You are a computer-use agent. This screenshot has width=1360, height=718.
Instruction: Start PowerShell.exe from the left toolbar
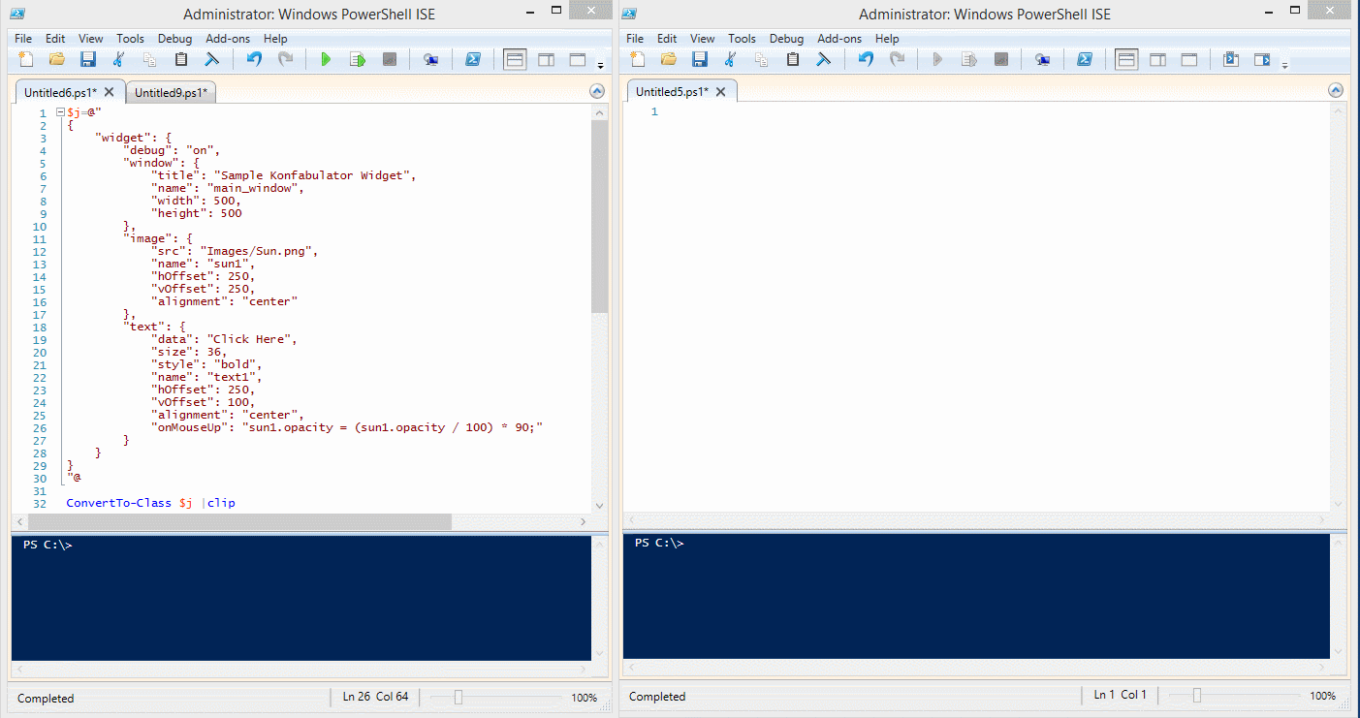[473, 59]
